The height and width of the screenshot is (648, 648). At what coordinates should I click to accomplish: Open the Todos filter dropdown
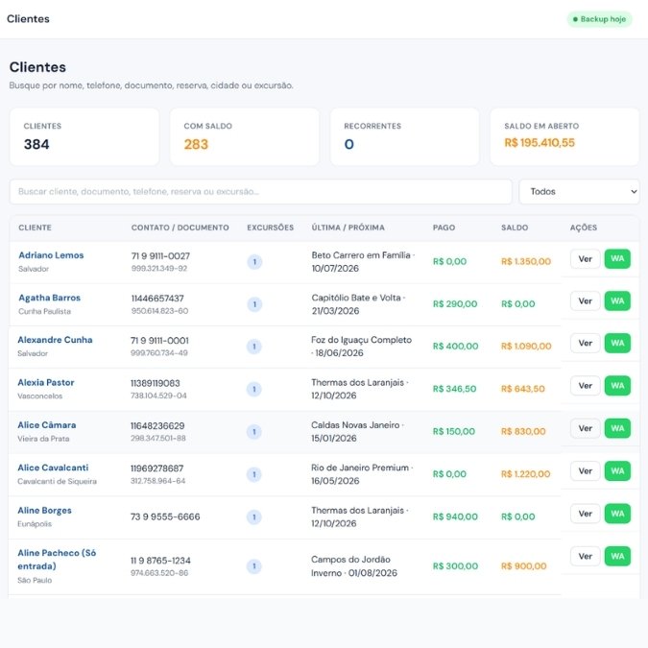point(579,191)
